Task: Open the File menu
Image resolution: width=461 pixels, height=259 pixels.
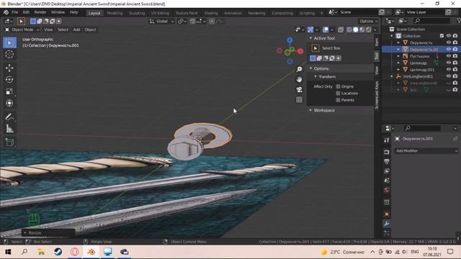Action: pos(14,12)
